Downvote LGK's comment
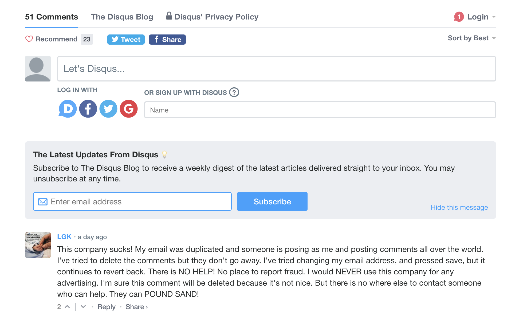Viewport: 519px width, 319px height. (x=83, y=307)
